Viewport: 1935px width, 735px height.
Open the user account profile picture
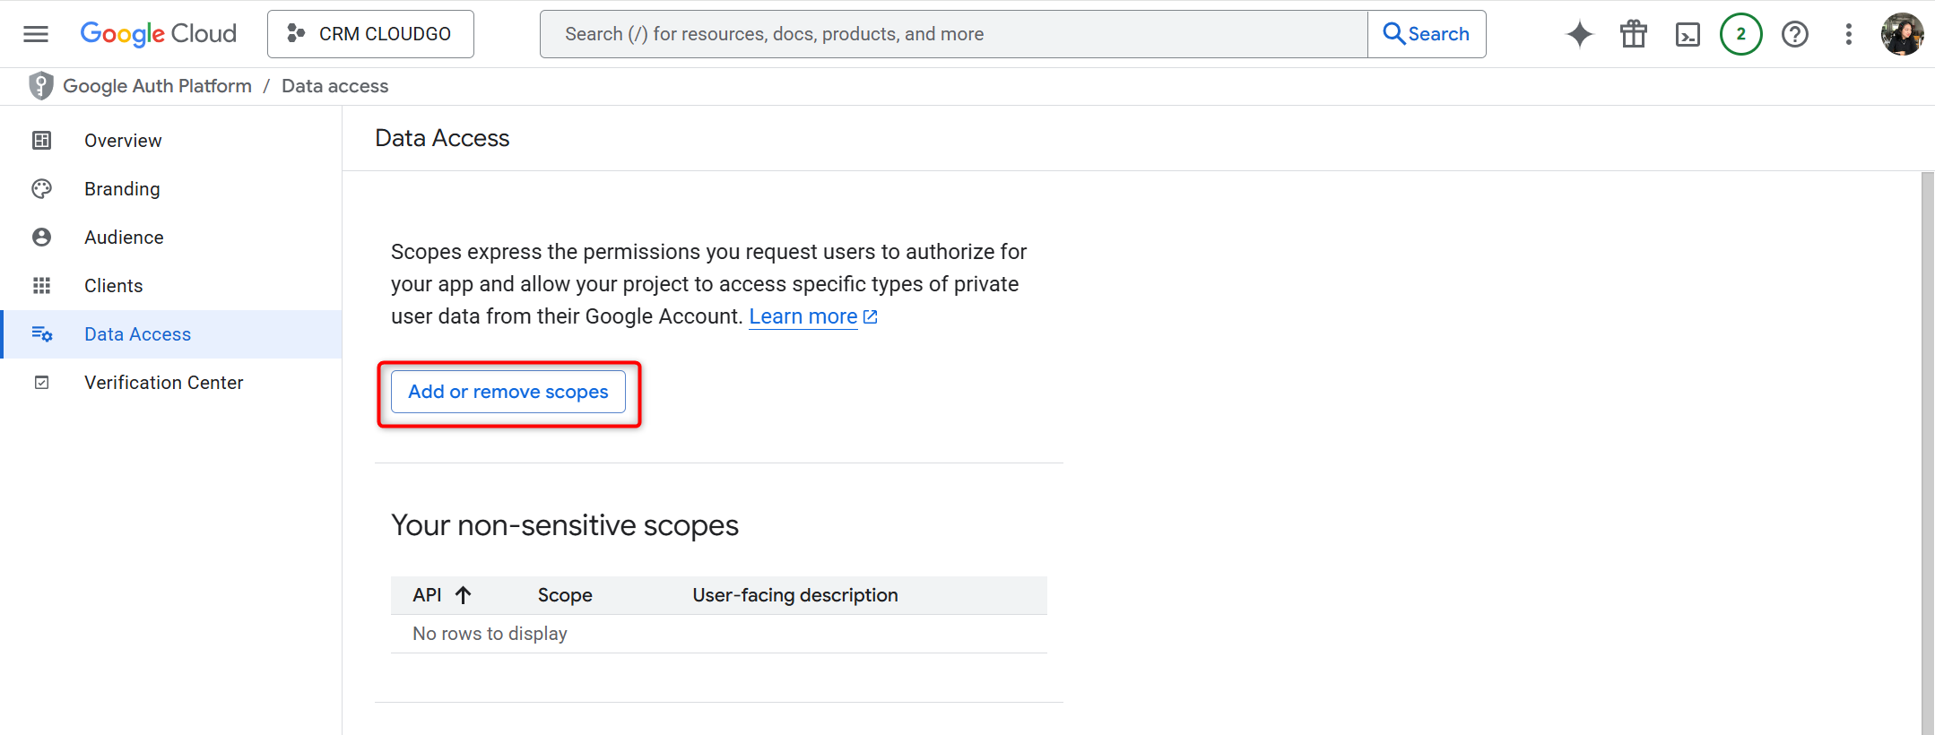click(1902, 34)
